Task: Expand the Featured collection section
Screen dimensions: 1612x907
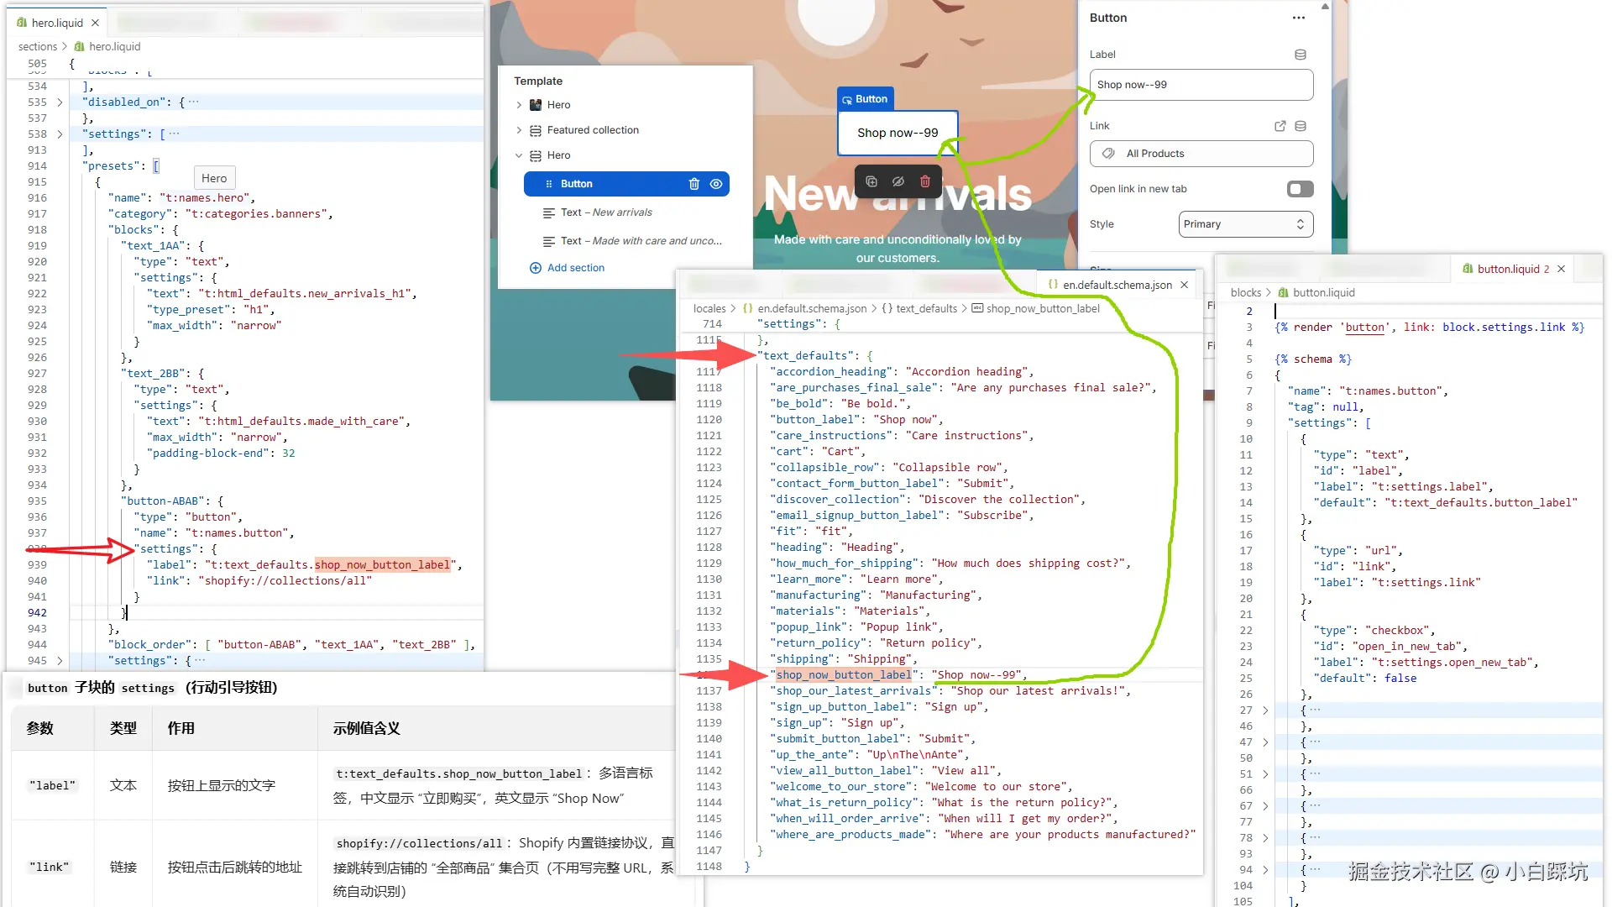Action: click(519, 130)
